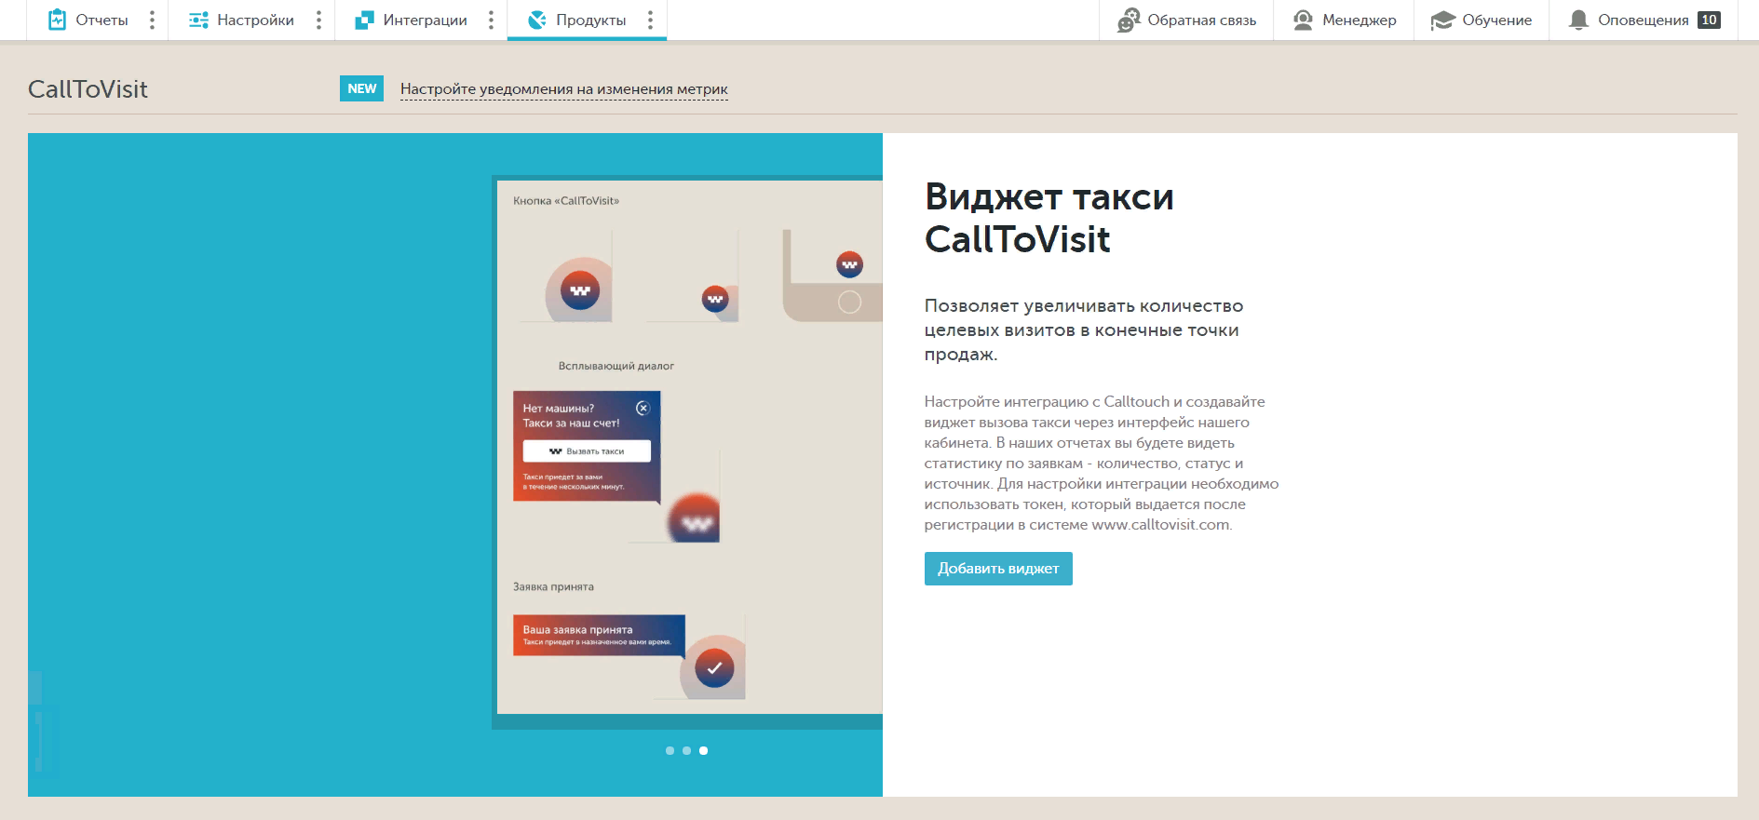Click the Оповещения bell icon

pos(1578,20)
